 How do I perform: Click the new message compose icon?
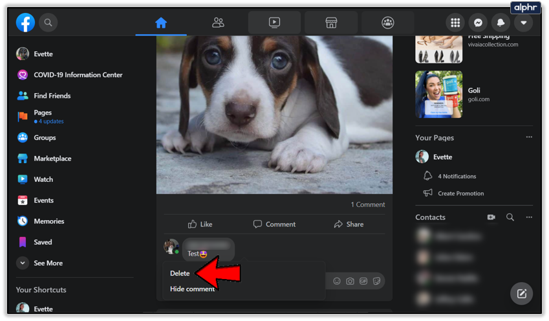coord(521,293)
